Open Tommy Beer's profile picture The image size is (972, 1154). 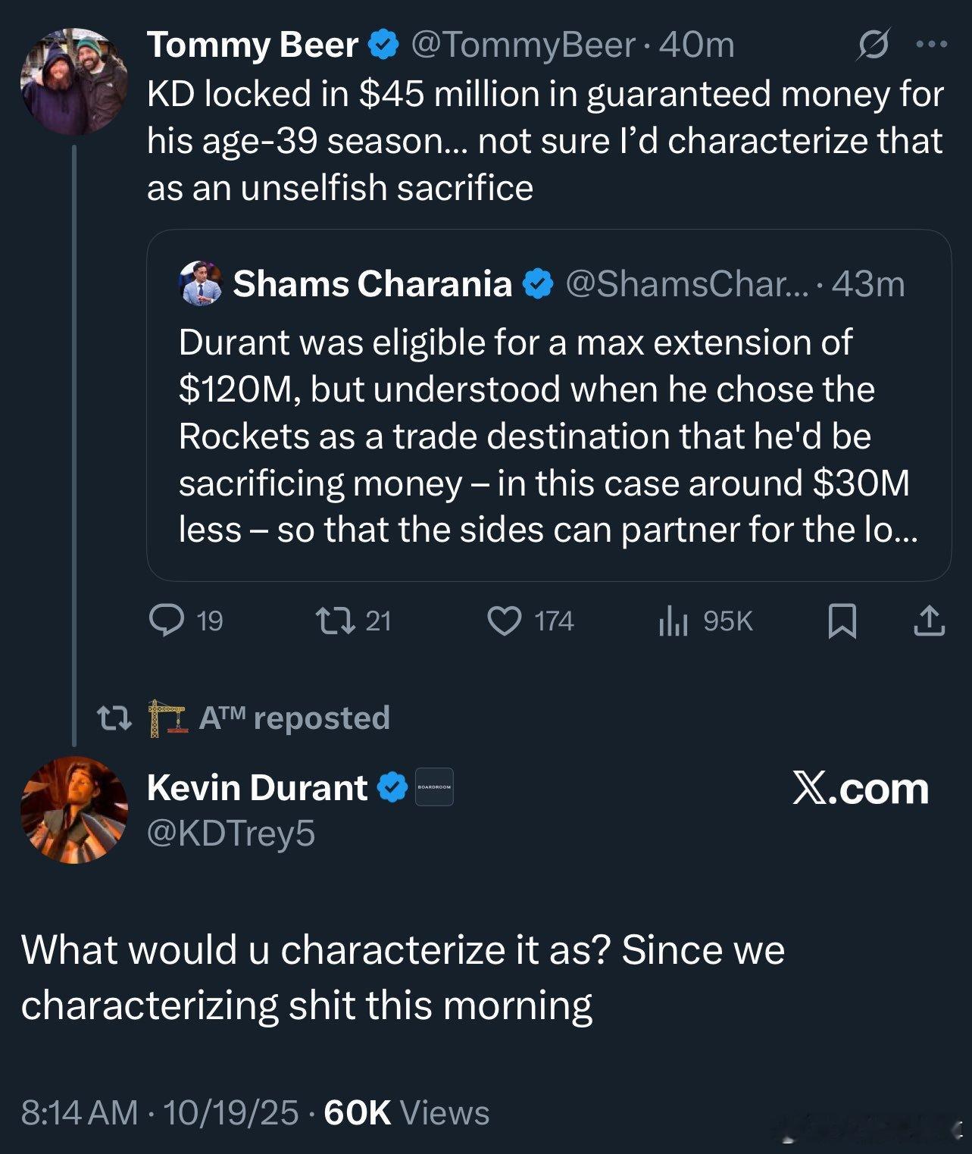coord(73,82)
